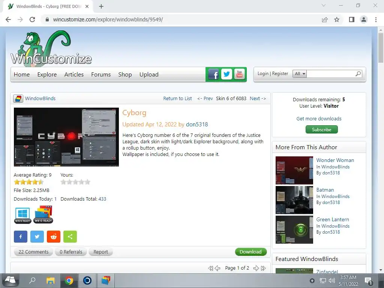
Task: Open the Explore menu
Action: [x=47, y=75]
